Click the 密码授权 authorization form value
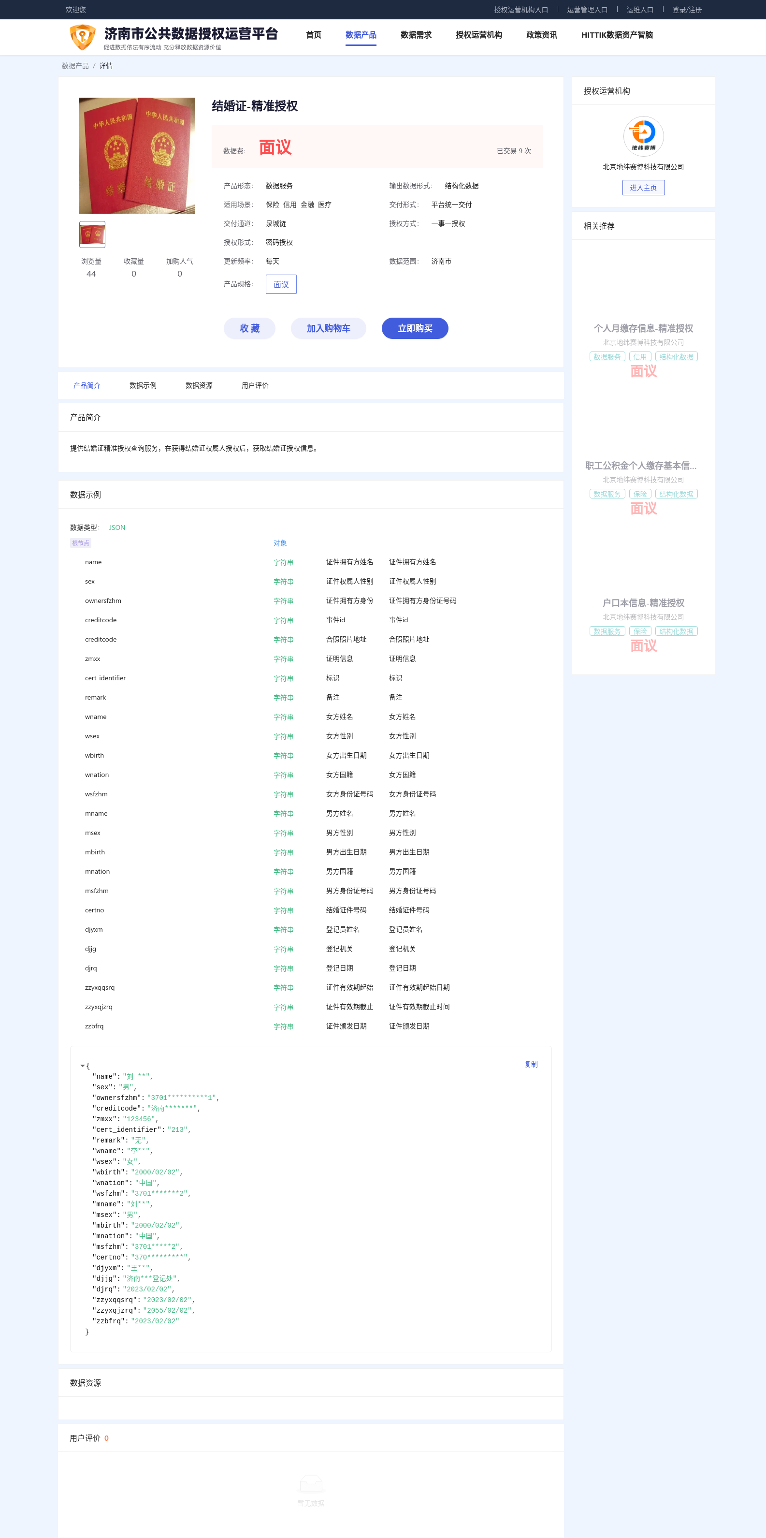Viewport: 766px width, 1538px height. coord(279,242)
